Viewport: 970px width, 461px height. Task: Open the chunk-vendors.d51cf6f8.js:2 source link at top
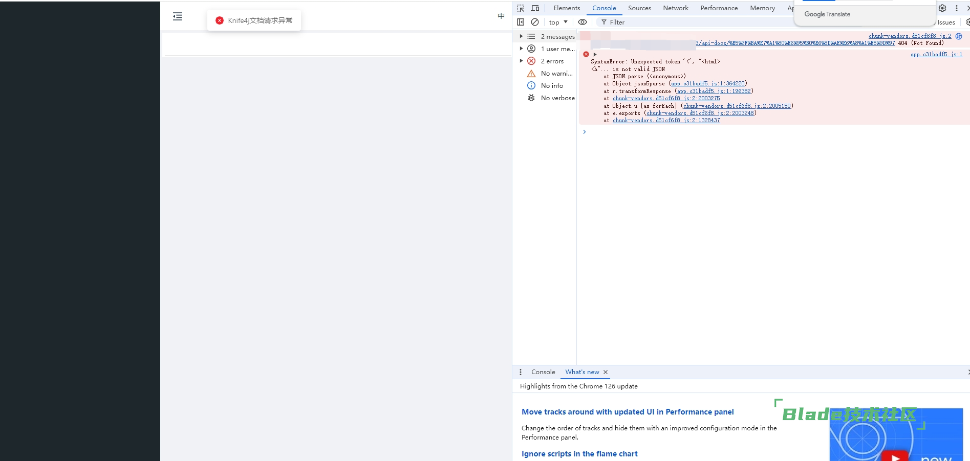click(910, 36)
